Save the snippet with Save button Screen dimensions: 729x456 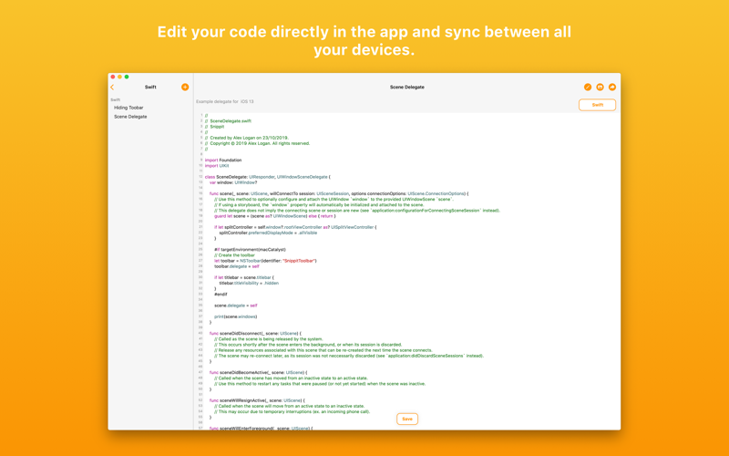(x=407, y=419)
